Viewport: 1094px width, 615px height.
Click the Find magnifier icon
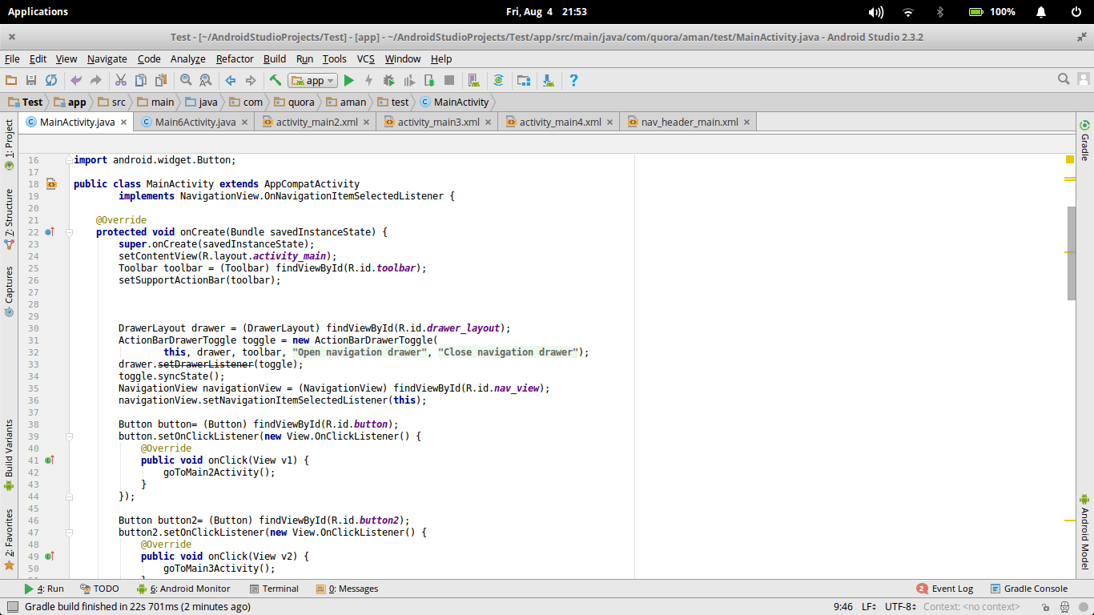pos(186,80)
